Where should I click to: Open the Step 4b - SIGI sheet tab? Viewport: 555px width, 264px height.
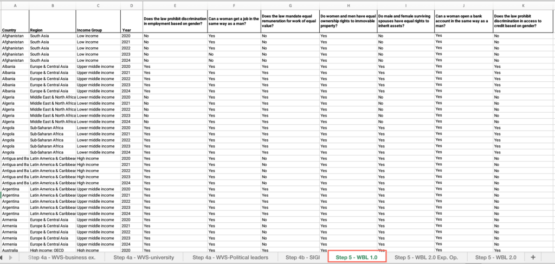point(303,257)
